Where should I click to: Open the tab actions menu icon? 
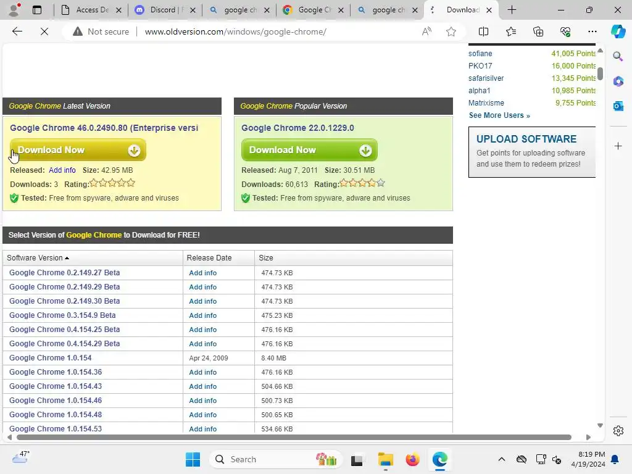click(x=37, y=10)
